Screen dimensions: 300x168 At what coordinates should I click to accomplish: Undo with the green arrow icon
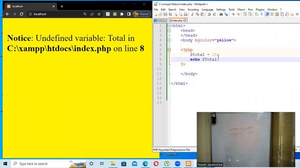coord(209,14)
